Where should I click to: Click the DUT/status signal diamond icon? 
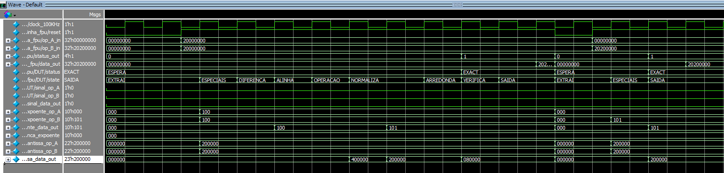(16, 72)
